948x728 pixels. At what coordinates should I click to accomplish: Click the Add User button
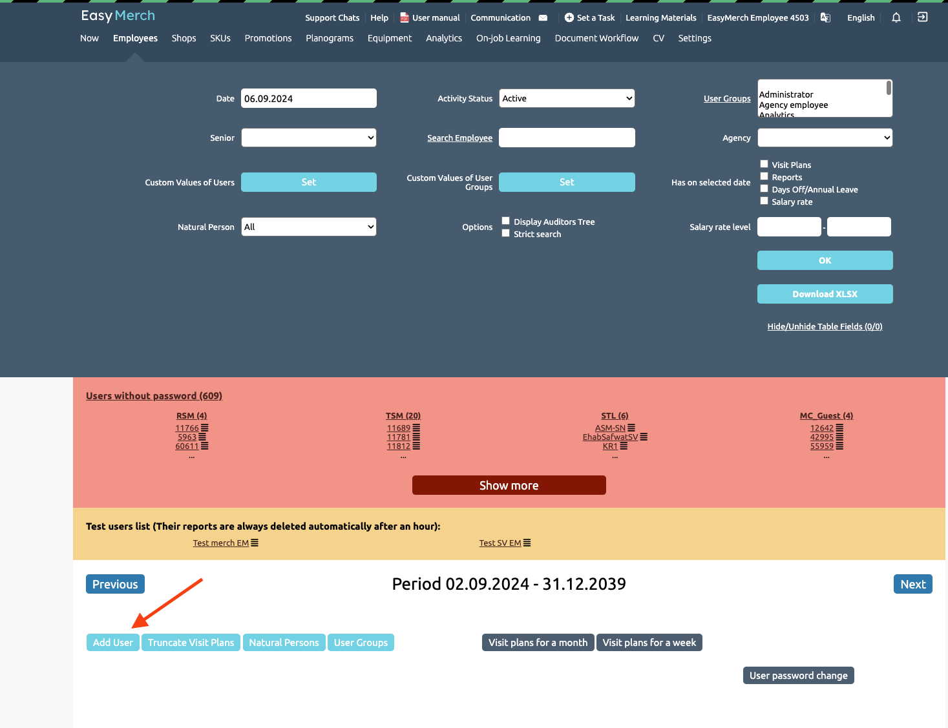tap(113, 643)
